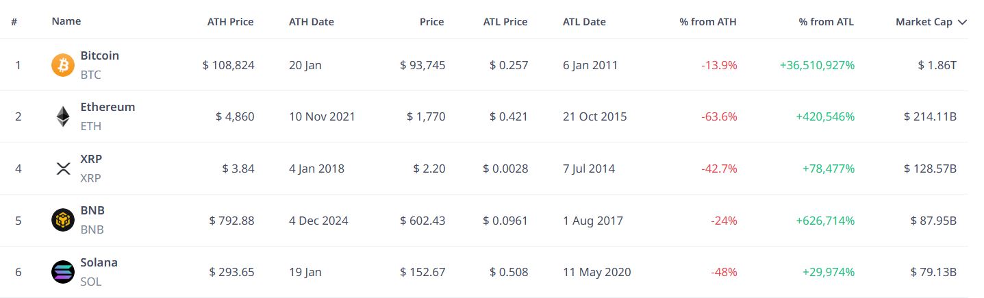Click the XRP logo icon

63,169
